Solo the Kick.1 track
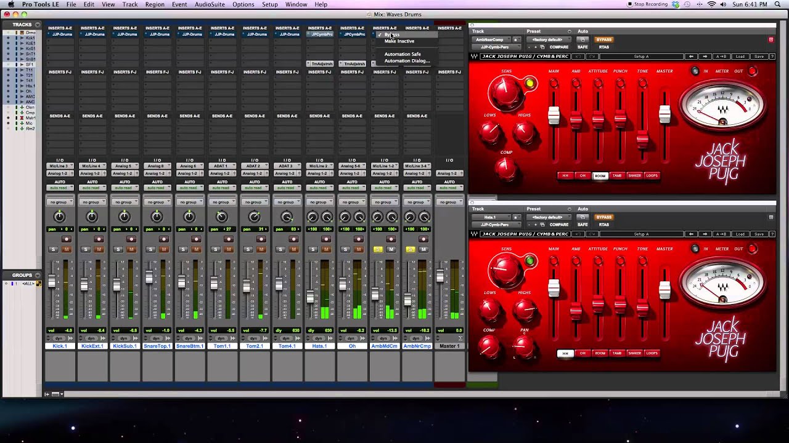 tap(53, 249)
